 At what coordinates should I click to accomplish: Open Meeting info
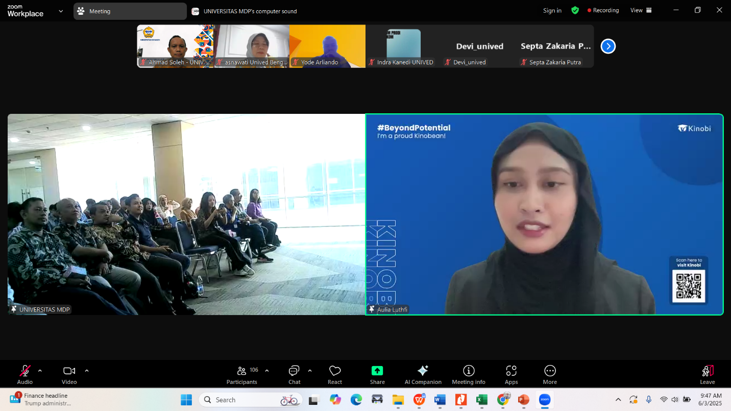(x=469, y=375)
